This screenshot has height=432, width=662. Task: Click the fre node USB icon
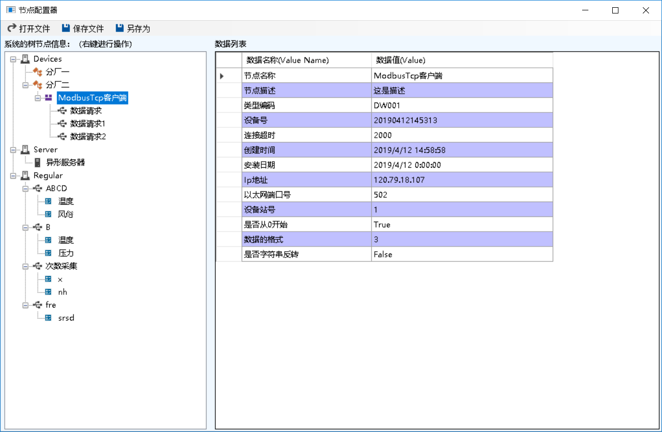click(37, 305)
